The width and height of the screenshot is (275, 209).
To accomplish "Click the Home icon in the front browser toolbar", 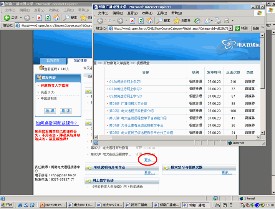I will click(150, 20).
